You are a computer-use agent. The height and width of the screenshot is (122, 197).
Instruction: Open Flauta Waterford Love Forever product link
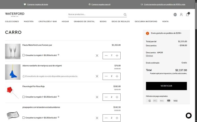37,45
